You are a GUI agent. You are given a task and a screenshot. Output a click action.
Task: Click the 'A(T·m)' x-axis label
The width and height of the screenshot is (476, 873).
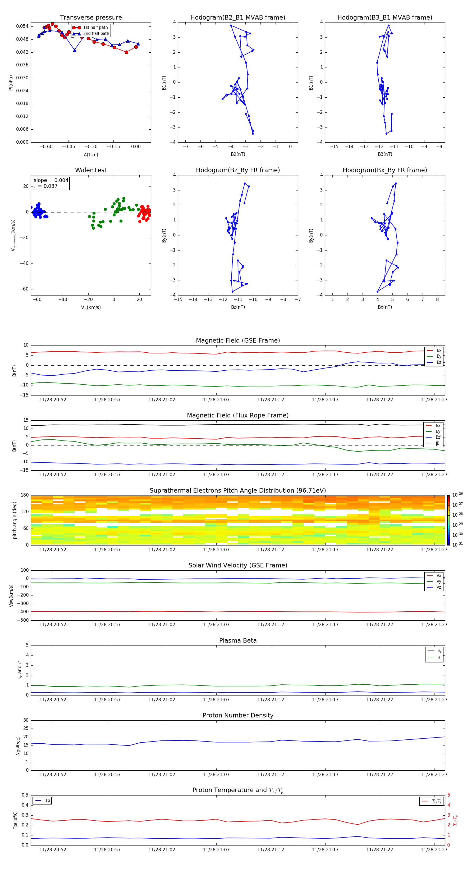coord(91,154)
